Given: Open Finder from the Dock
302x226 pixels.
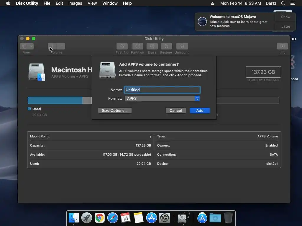Looking at the screenshot, I should point(74,218).
